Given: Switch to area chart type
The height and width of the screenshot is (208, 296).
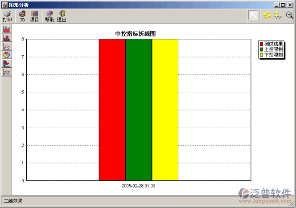Looking at the screenshot, I should (7, 29).
